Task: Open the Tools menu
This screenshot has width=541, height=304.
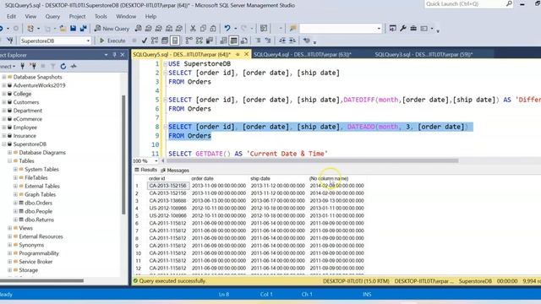Action: 101,16
